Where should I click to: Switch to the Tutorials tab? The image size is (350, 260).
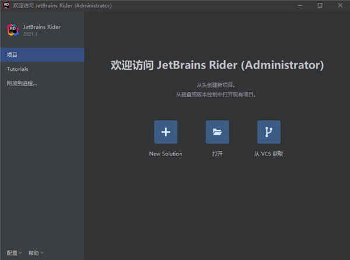point(17,69)
